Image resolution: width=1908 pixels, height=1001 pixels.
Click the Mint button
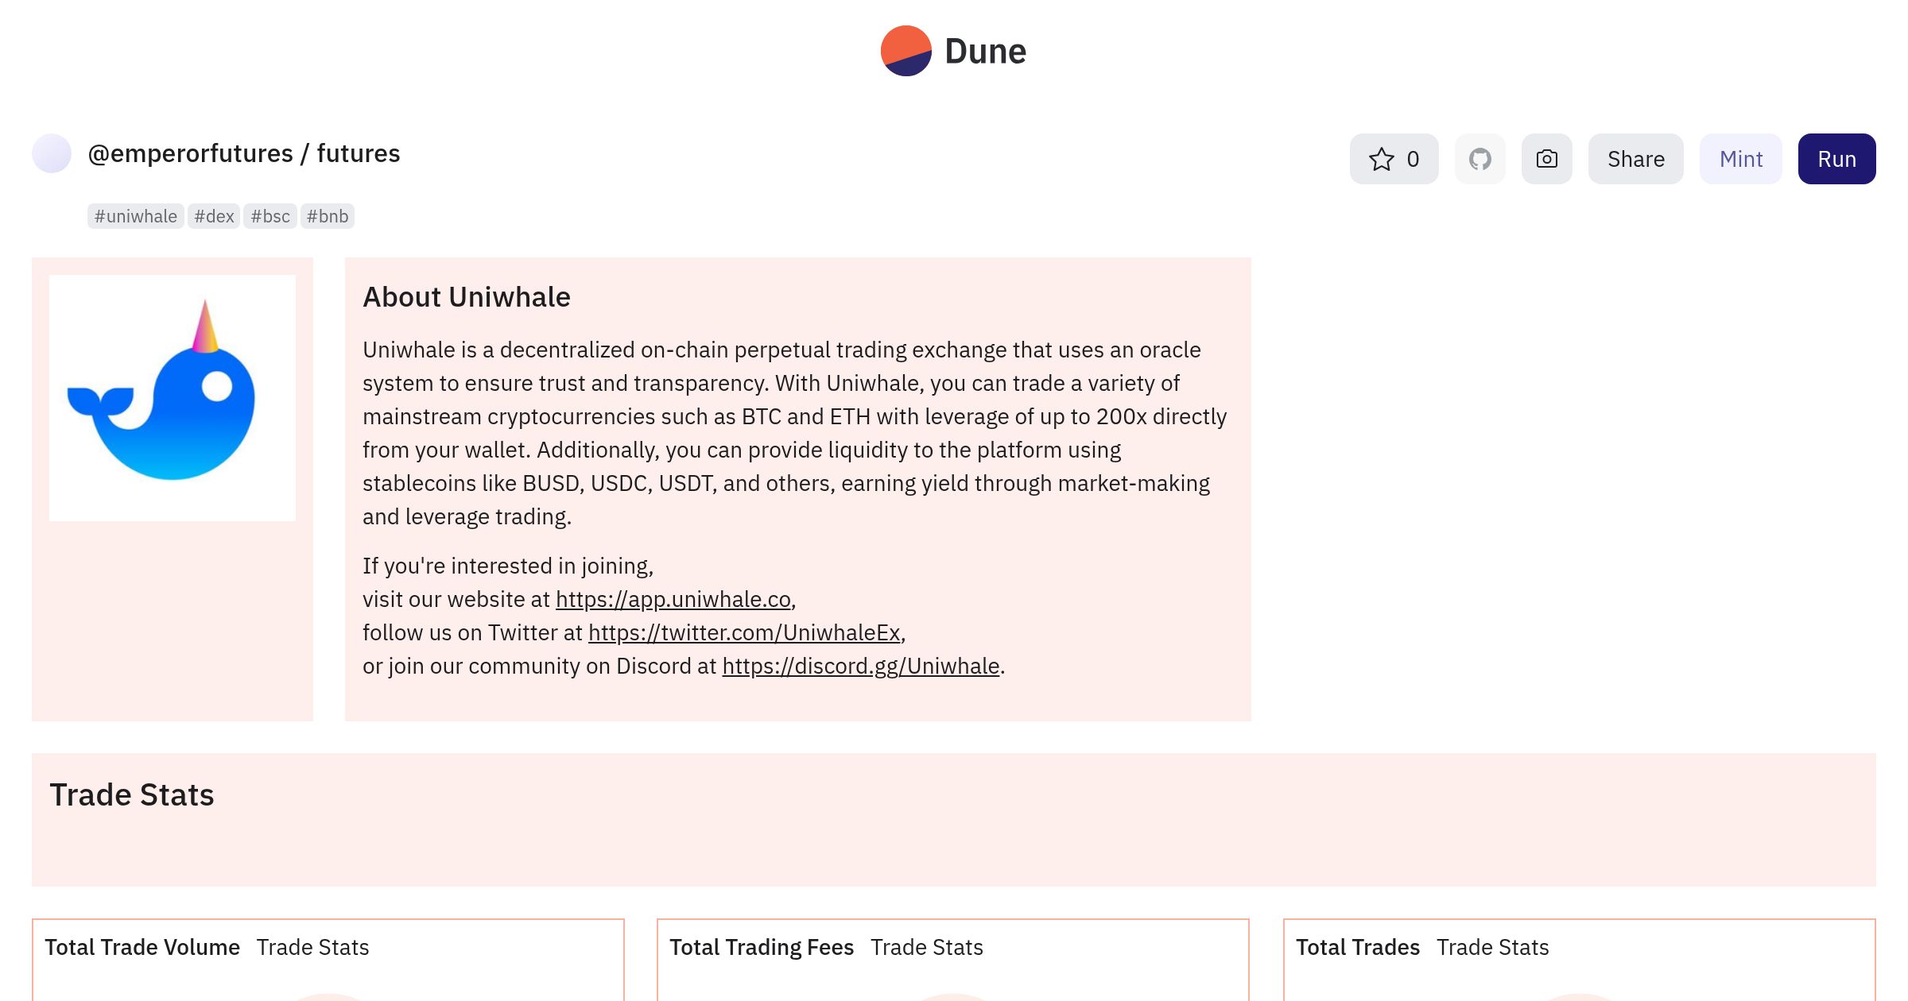click(x=1740, y=159)
